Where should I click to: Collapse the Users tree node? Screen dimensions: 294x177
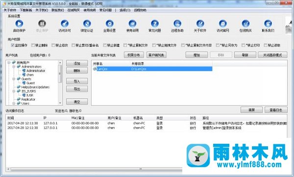[14, 103]
